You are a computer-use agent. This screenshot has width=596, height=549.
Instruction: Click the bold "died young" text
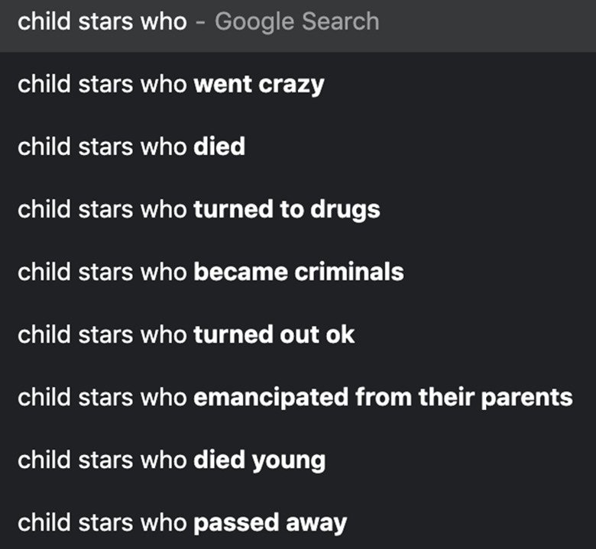[259, 460]
